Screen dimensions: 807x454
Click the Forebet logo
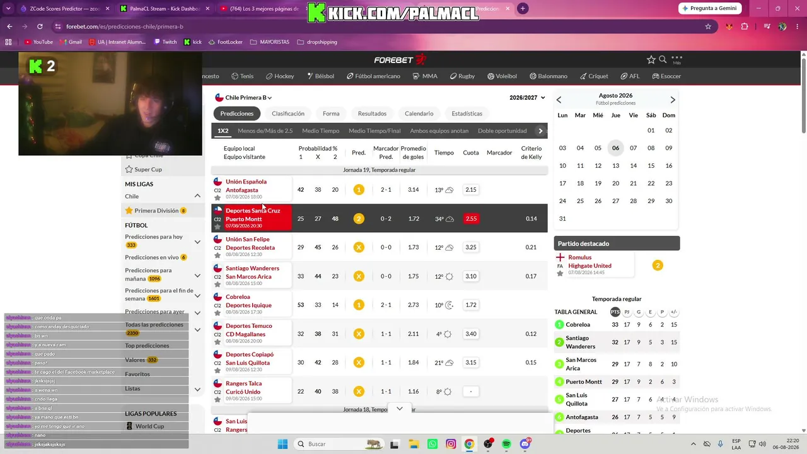click(x=400, y=60)
